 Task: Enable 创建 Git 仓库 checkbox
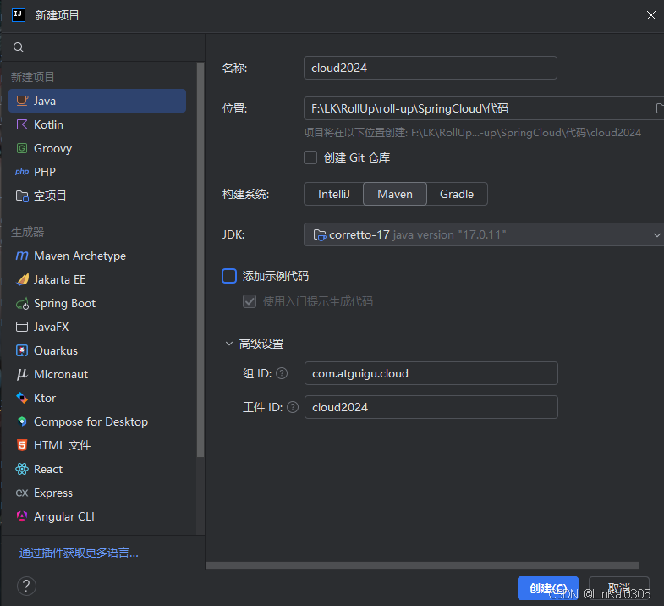click(310, 157)
